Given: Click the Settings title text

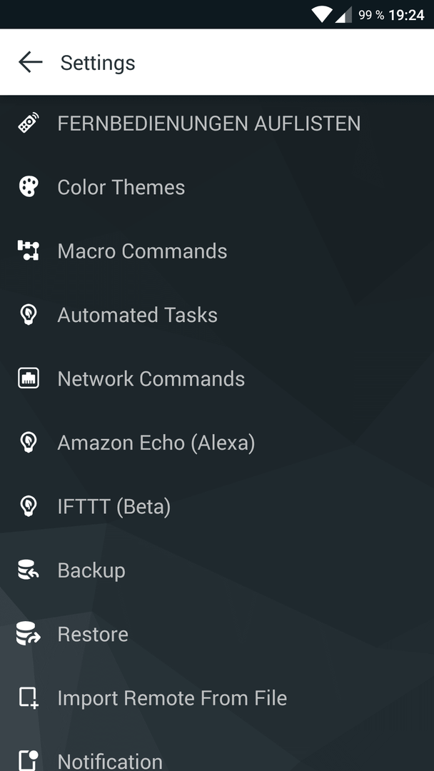Looking at the screenshot, I should 98,63.
